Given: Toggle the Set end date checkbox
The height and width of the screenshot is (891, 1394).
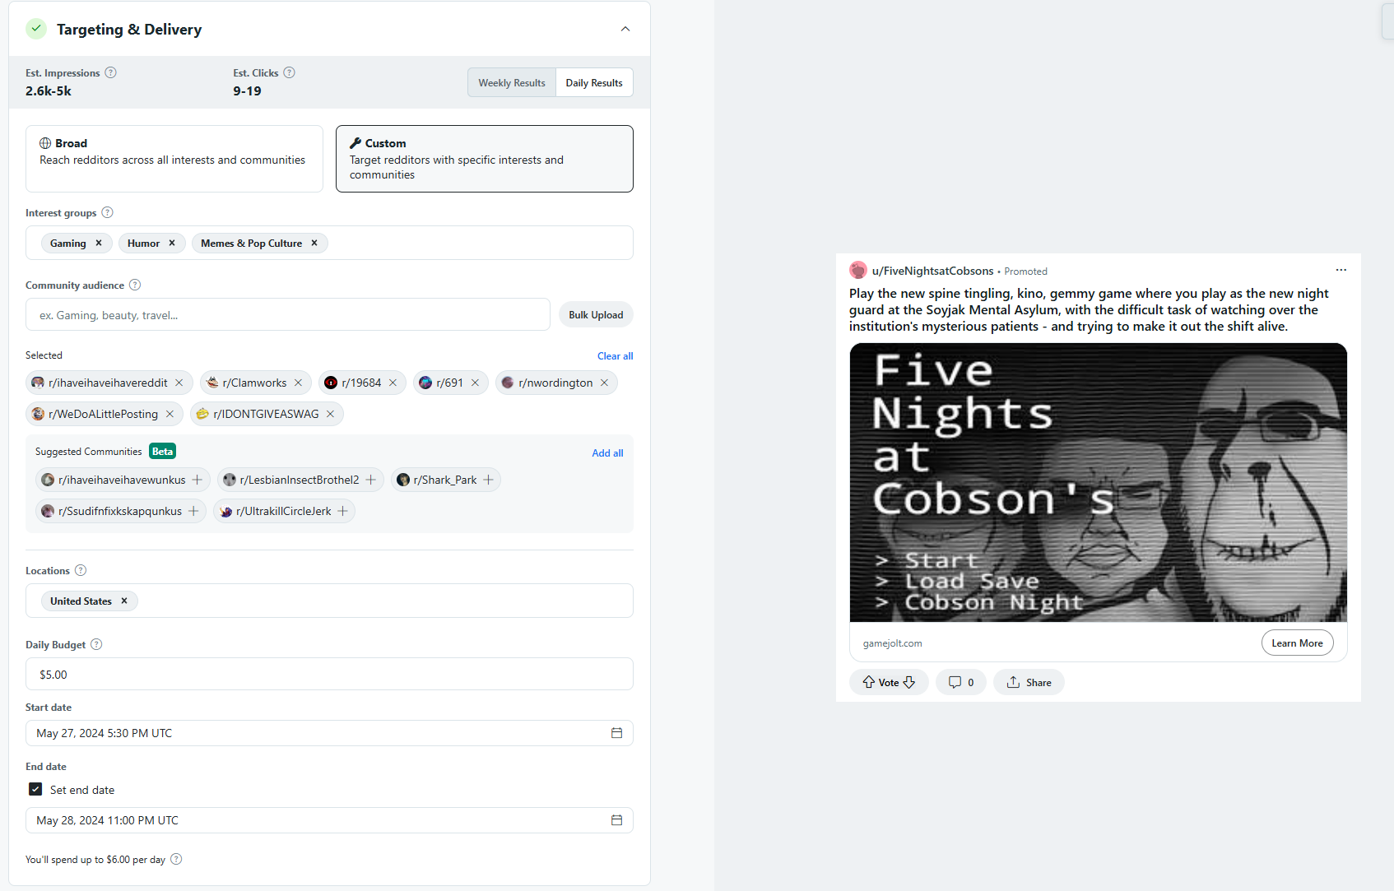Looking at the screenshot, I should click(35, 789).
